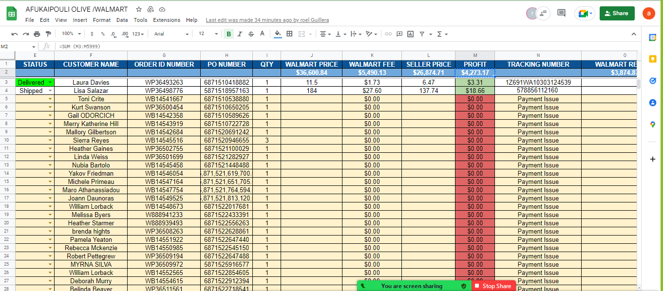Image resolution: width=663 pixels, height=291 pixels.
Task: Star the document title
Action: 139,9
